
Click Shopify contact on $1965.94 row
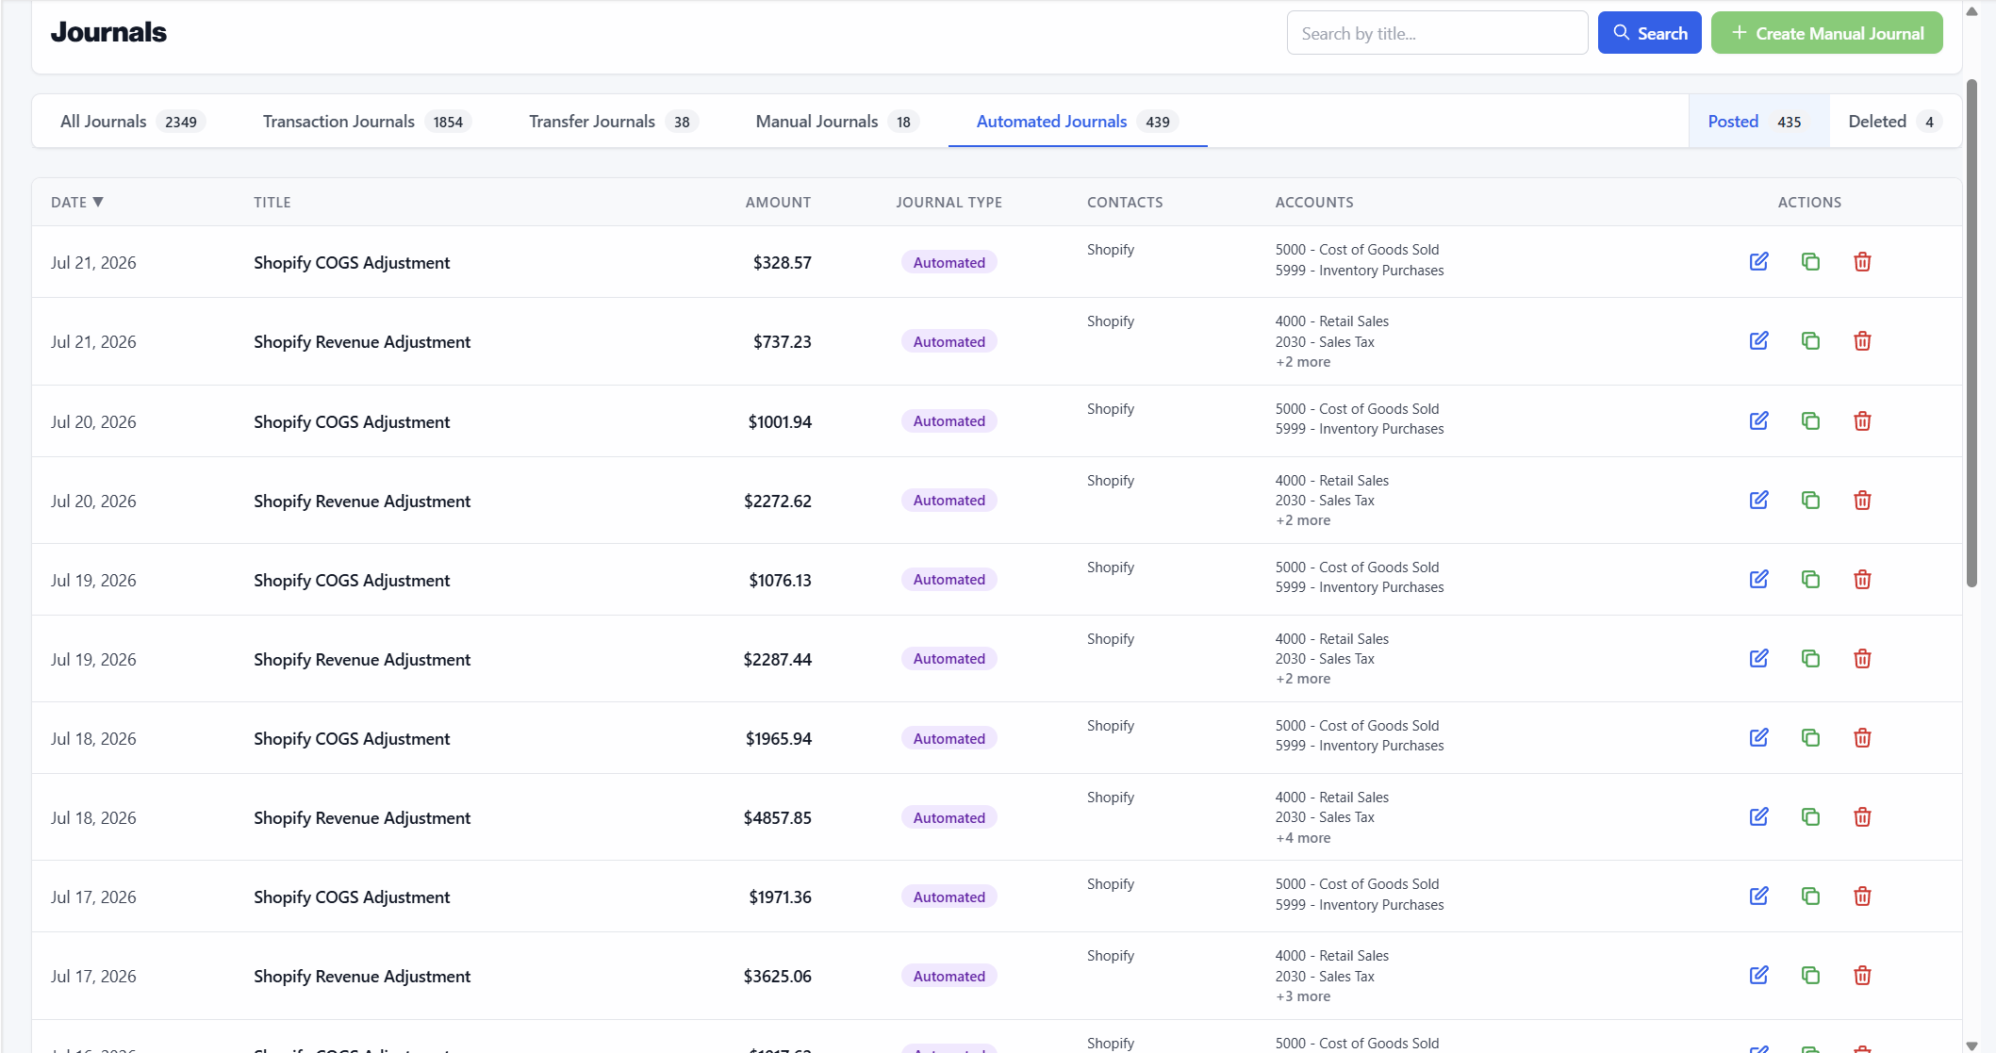coord(1110,725)
